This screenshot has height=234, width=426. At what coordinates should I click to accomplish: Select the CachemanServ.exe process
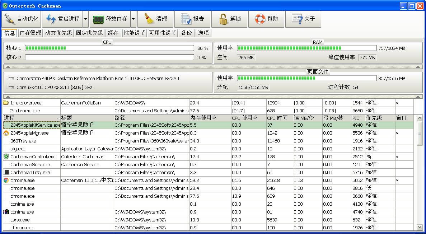pyautogui.click(x=209, y=164)
